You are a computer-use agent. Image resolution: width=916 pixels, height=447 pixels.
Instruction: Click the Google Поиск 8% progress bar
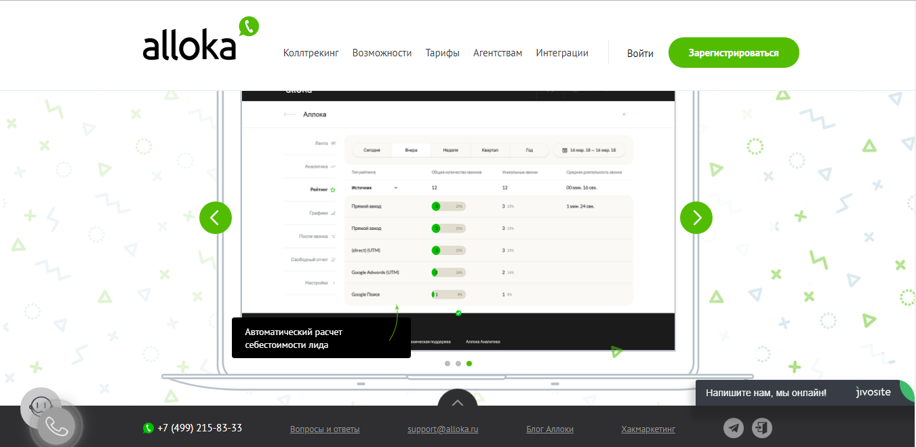448,294
